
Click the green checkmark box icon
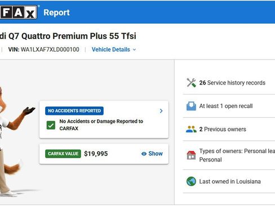pyautogui.click(x=51, y=125)
